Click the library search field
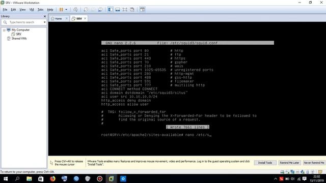 click(24, 22)
